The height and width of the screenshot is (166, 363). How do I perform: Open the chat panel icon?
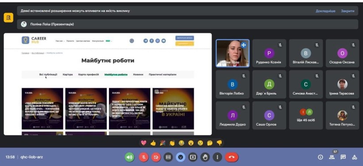[x=343, y=157]
